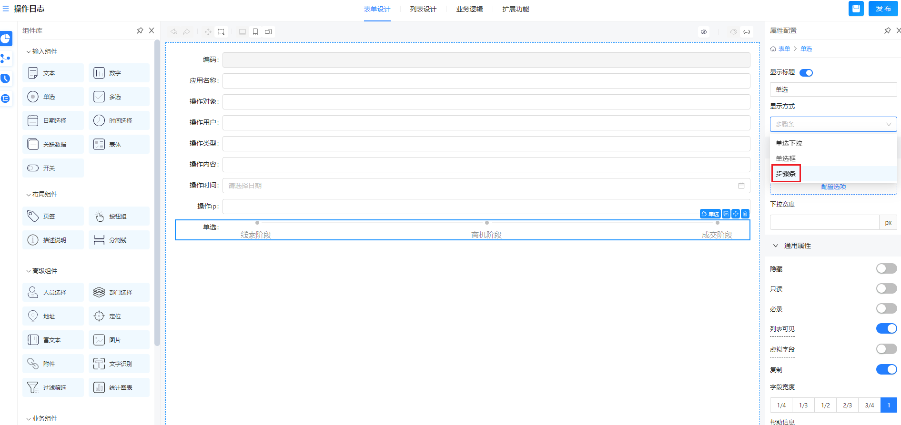
Task: Toggle the 显示标题 switch off
Action: (x=806, y=73)
